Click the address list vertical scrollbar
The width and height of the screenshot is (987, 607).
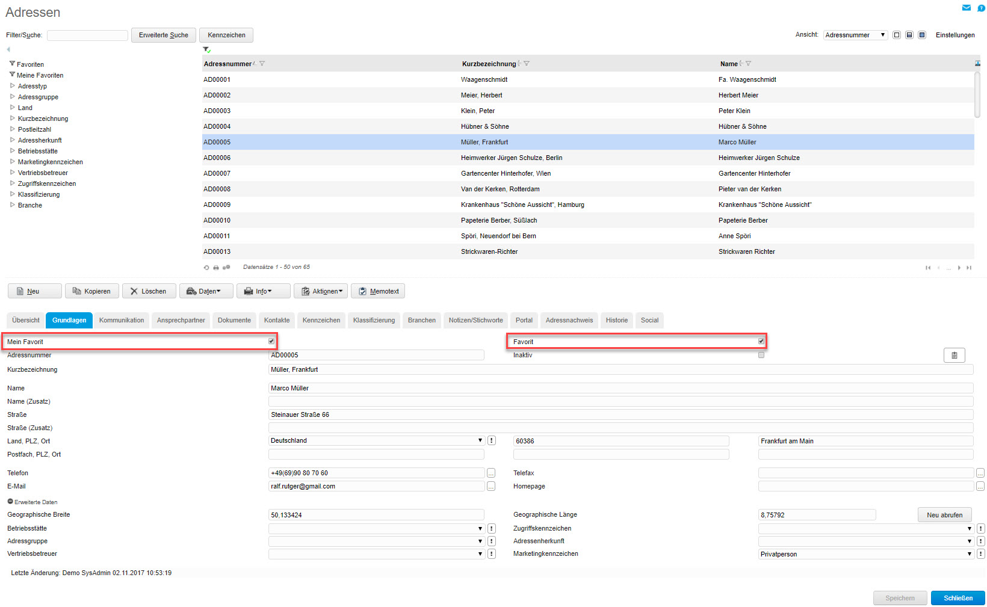point(977,96)
